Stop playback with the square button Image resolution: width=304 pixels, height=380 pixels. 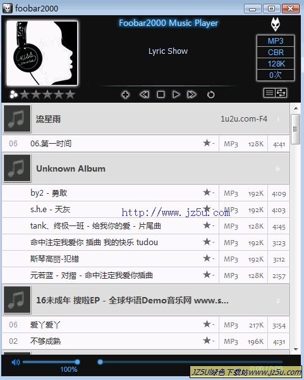(161, 94)
